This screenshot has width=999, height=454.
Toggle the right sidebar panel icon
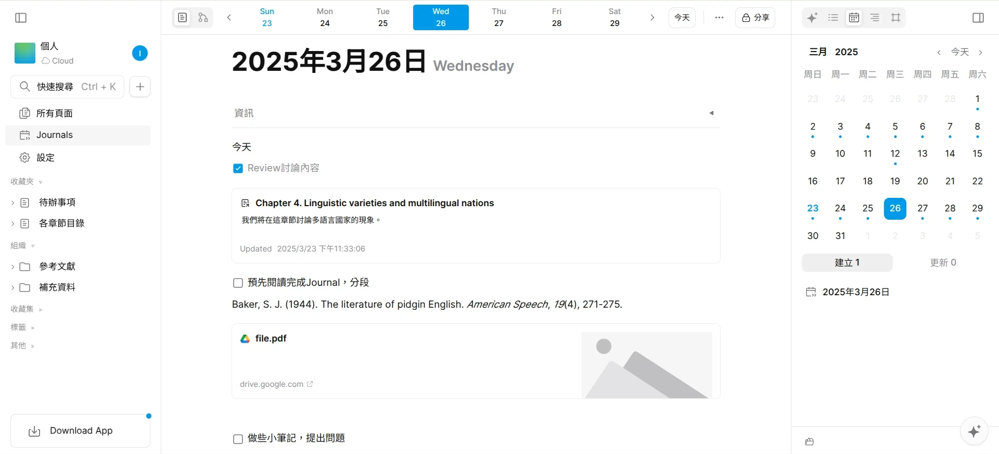(x=978, y=18)
